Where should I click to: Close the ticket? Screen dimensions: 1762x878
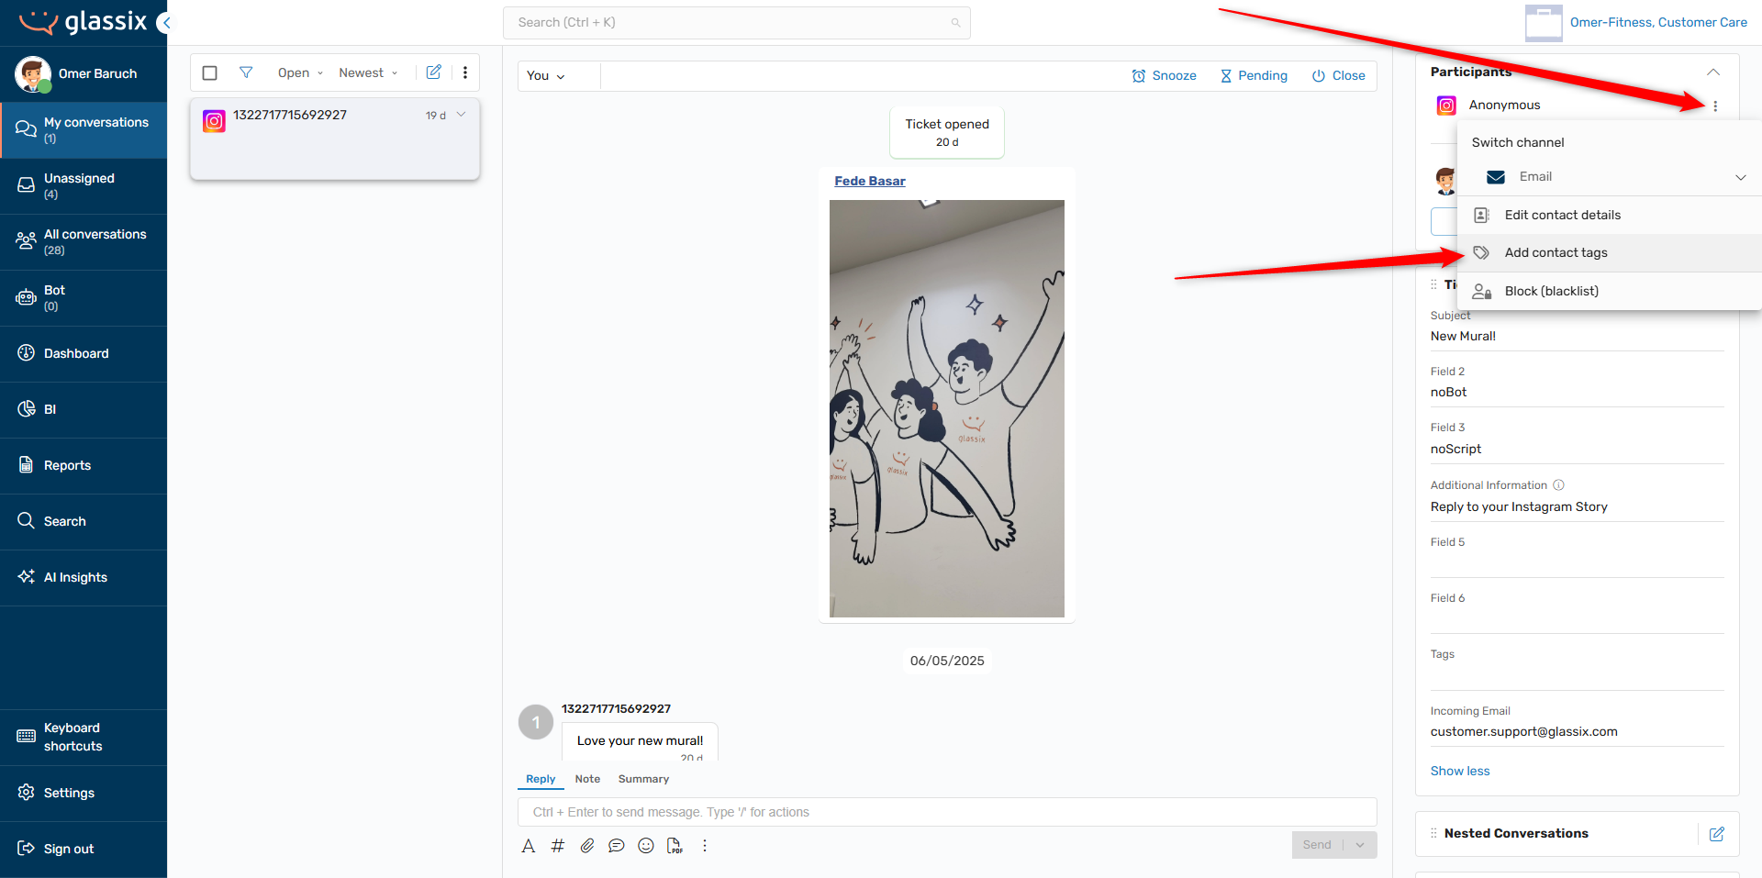pyautogui.click(x=1338, y=76)
